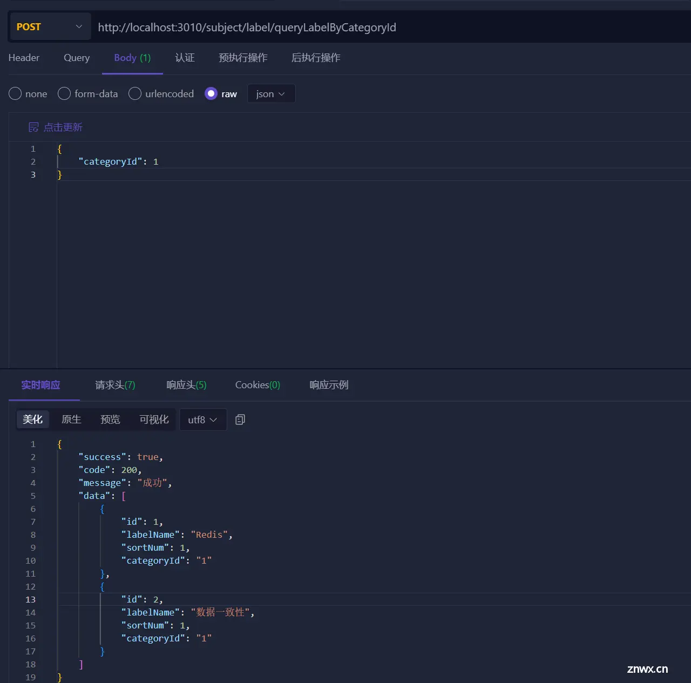Screen dimensions: 691x683
Task: Open the utf8 encoding dropdown
Action: click(x=203, y=420)
